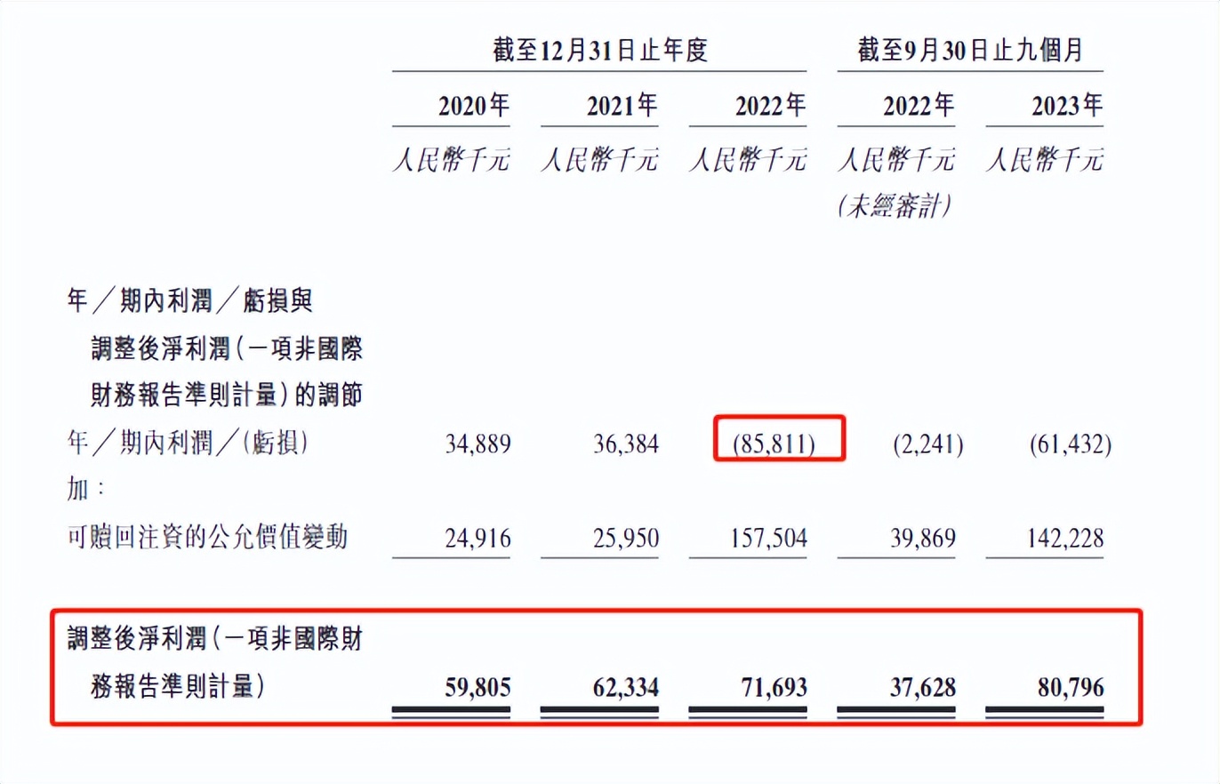Click adjusted net profit 80,796
This screenshot has width=1220, height=784.
click(x=1072, y=687)
